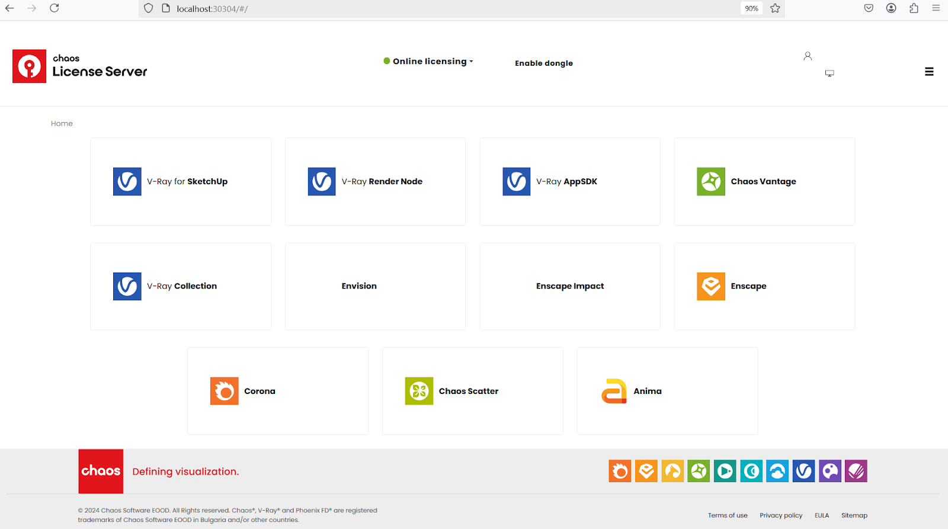Viewport: 948px width, 529px height.
Task: Reload the page with browser refresh
Action: [x=55, y=8]
